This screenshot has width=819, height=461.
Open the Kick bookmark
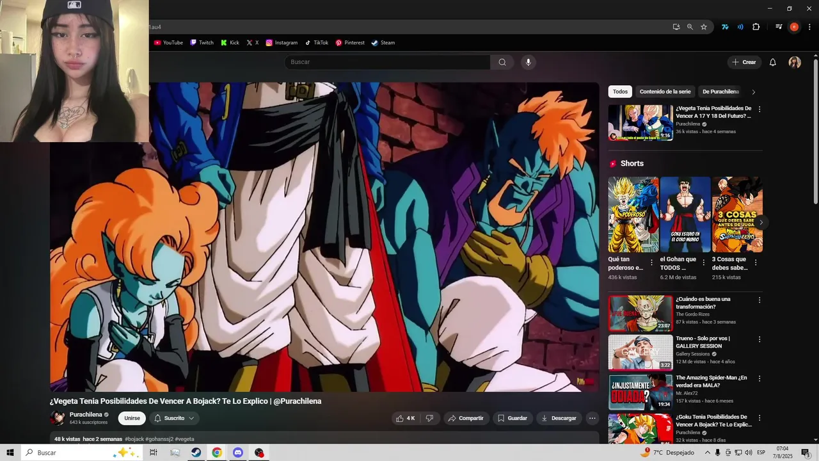[230, 43]
